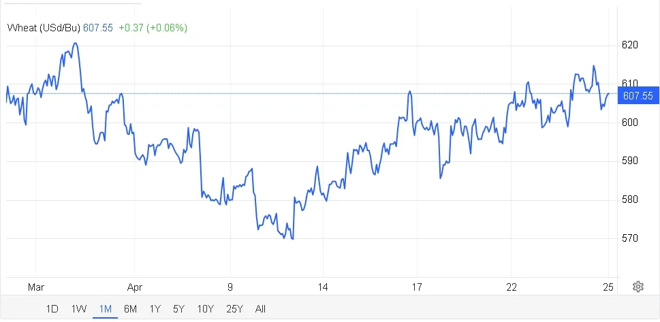Viewport: 660px width, 322px height.
Task: Click the Wheat (USd/Bu) chart title
Action: click(44, 28)
